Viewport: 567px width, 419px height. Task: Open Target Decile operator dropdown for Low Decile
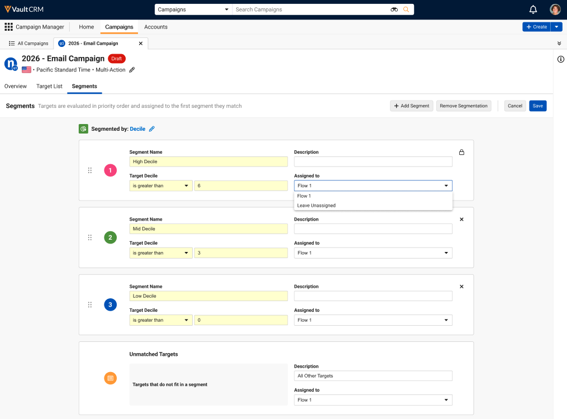tap(161, 320)
